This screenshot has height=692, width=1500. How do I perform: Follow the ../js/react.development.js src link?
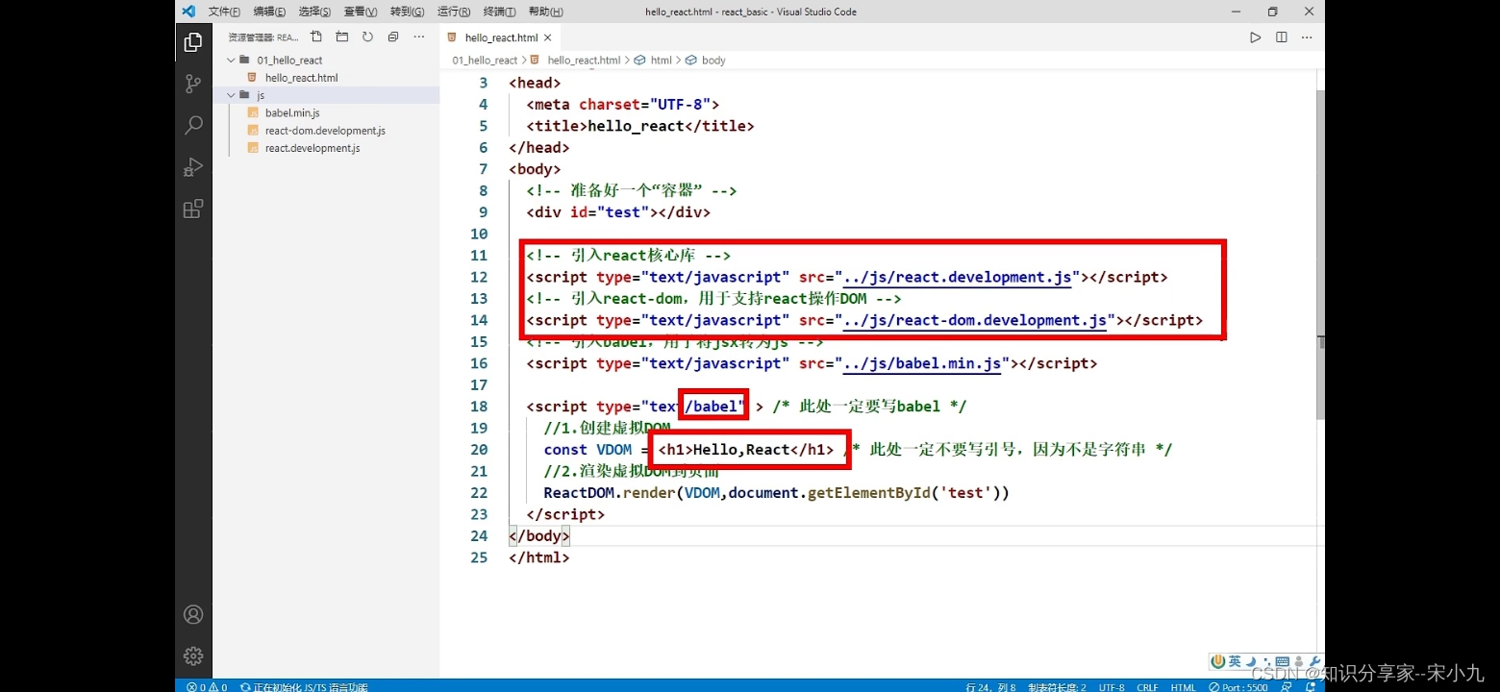point(957,278)
